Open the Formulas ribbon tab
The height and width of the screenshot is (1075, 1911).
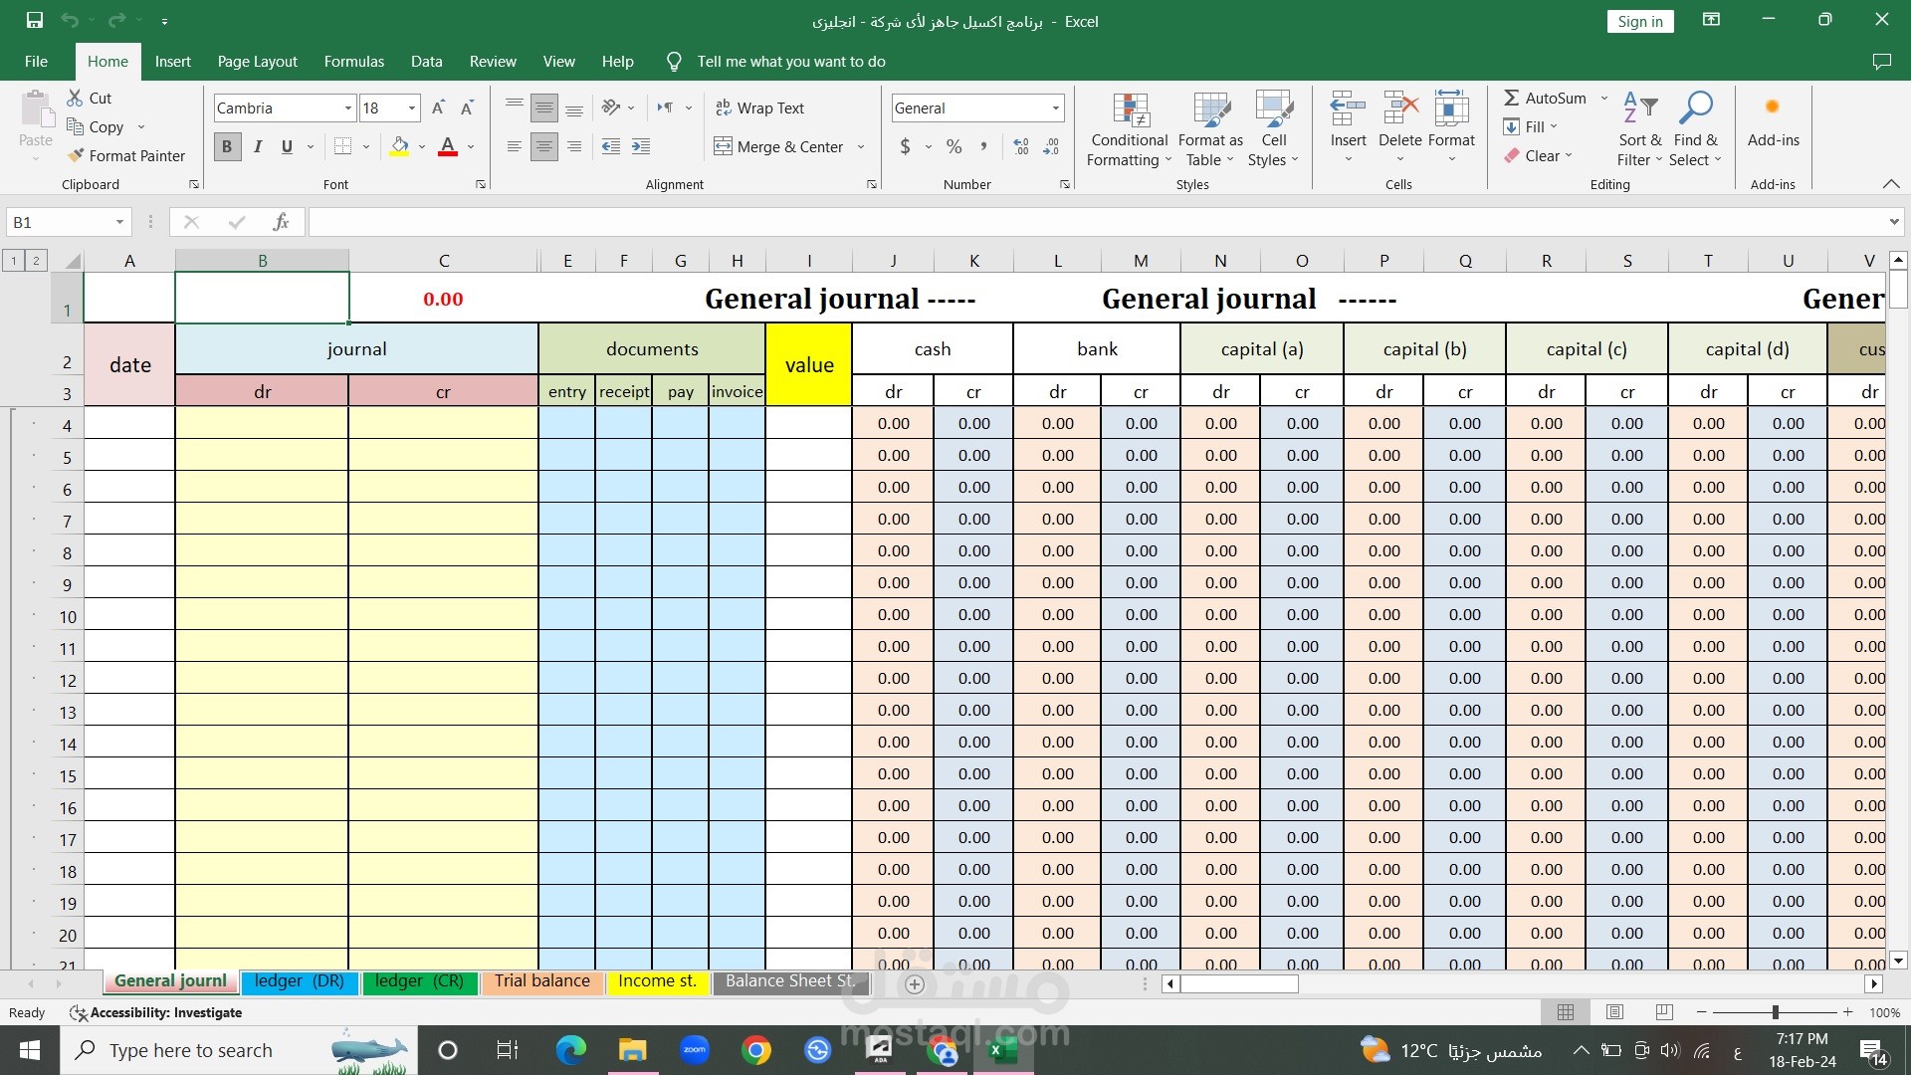click(353, 62)
